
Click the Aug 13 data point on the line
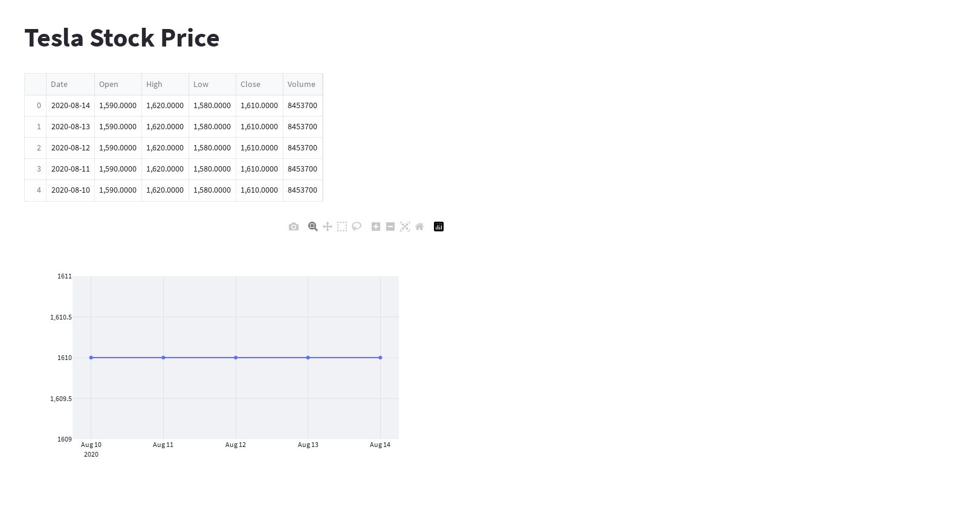(308, 358)
